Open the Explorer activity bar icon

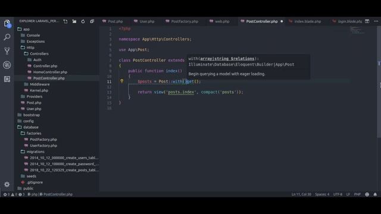[x=7, y=24]
